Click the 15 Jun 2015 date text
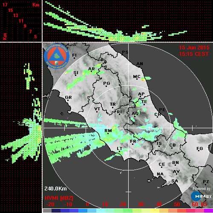 pos(194,48)
